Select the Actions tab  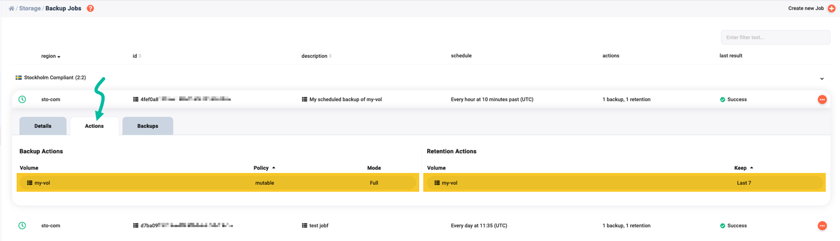94,126
